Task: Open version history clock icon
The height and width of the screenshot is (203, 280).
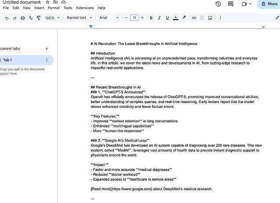Action: click(218, 4)
